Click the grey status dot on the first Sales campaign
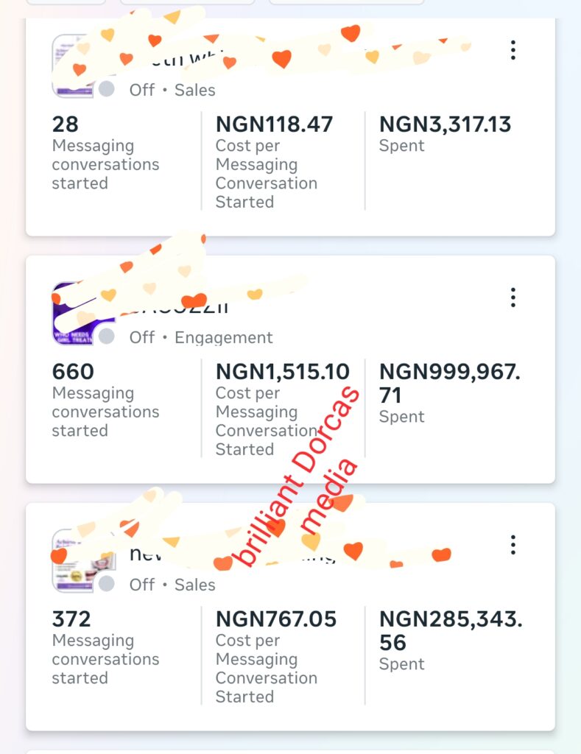The width and height of the screenshot is (581, 754). pyautogui.click(x=107, y=89)
